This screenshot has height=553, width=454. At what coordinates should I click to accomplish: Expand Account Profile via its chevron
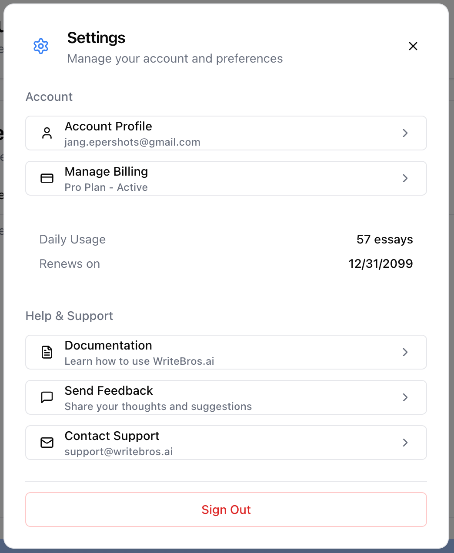coord(405,133)
